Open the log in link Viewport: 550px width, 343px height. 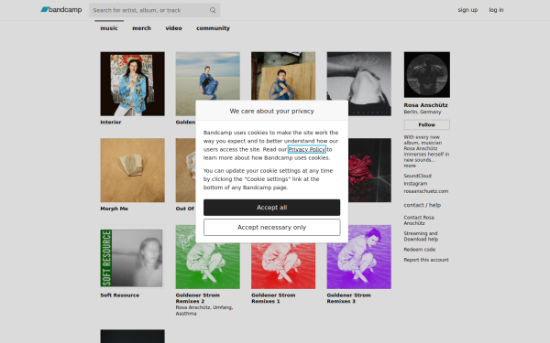pos(496,10)
